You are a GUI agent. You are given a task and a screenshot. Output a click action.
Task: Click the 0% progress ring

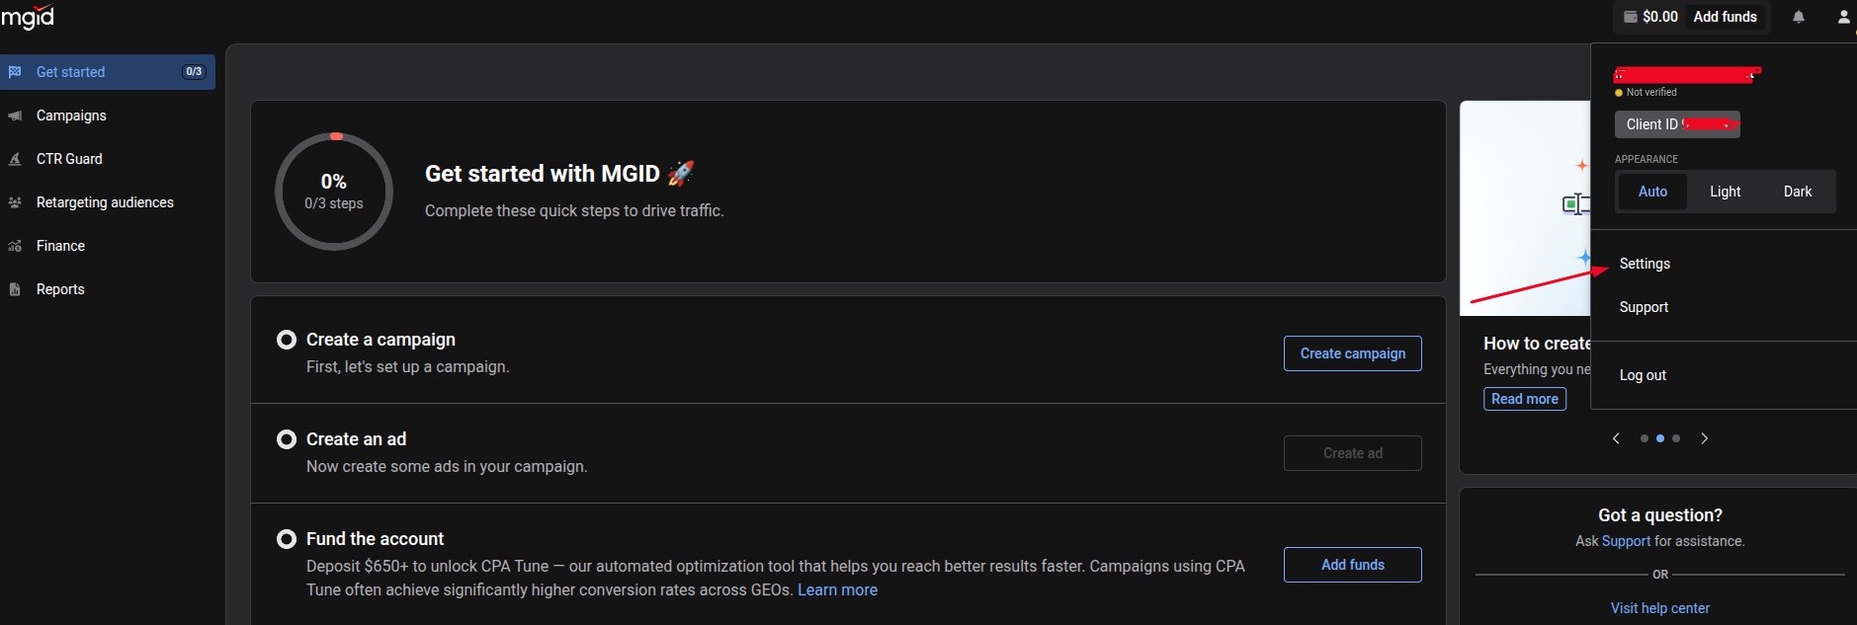pyautogui.click(x=334, y=192)
